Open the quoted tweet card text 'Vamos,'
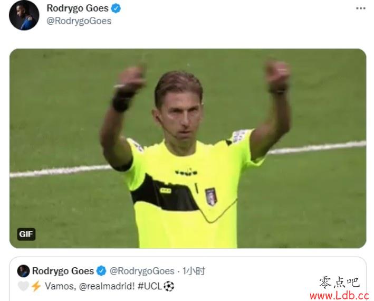Viewport: 374px width, 301px height. click(x=60, y=286)
